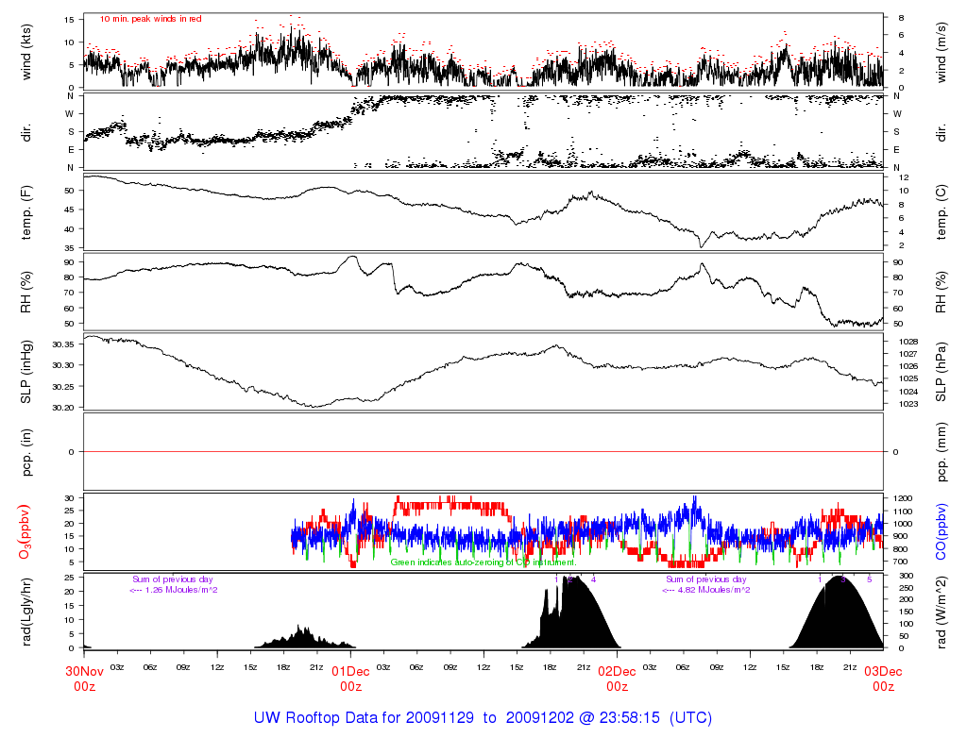
Task: Click the '700' CO tick value
Action: (x=900, y=562)
